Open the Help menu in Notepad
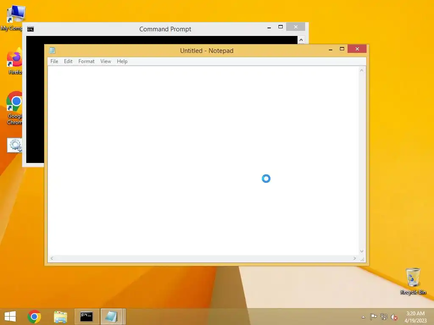The image size is (434, 325). point(122,61)
